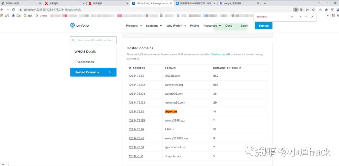Switch to the zenly-8 百度搜索 tab
The height and width of the screenshot is (166, 339).
coord(239,3)
